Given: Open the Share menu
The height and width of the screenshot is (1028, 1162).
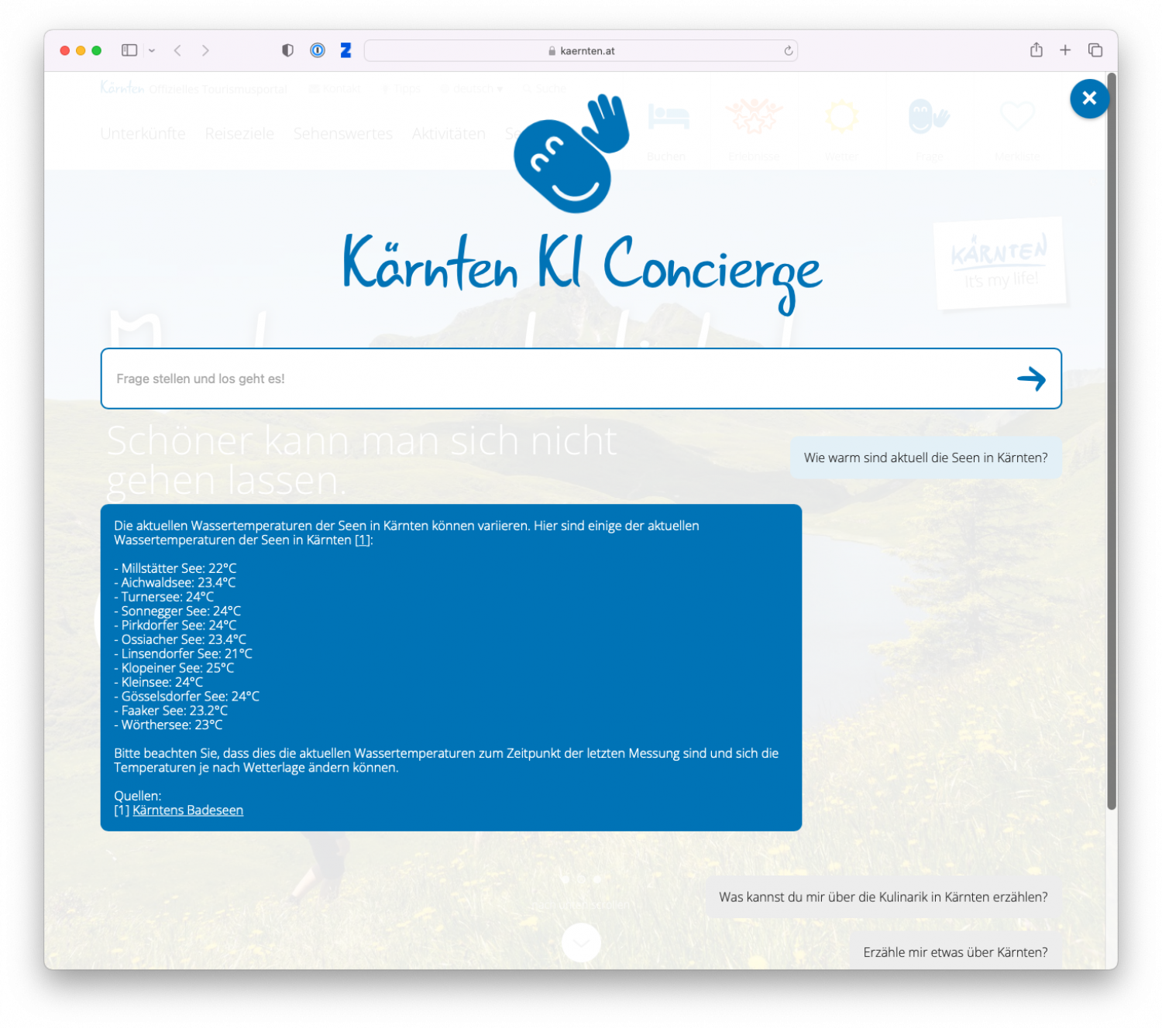Looking at the screenshot, I should [x=1036, y=50].
